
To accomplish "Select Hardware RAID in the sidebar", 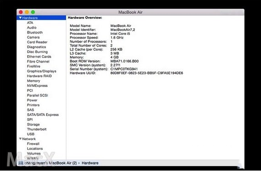I will (x=39, y=76).
